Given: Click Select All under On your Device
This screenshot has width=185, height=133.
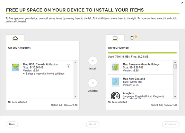Looking at the screenshot, I should point(156,105).
